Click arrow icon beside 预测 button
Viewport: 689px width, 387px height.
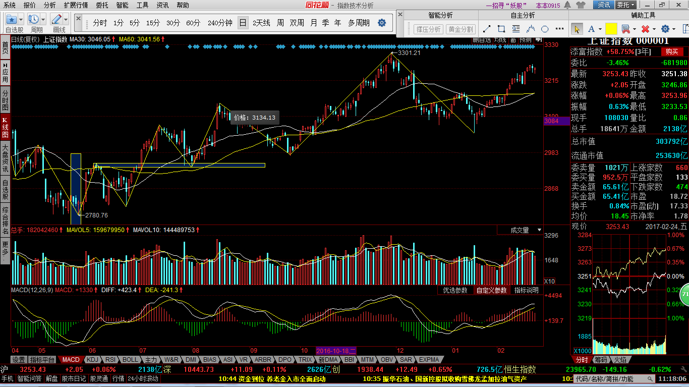[539, 39]
